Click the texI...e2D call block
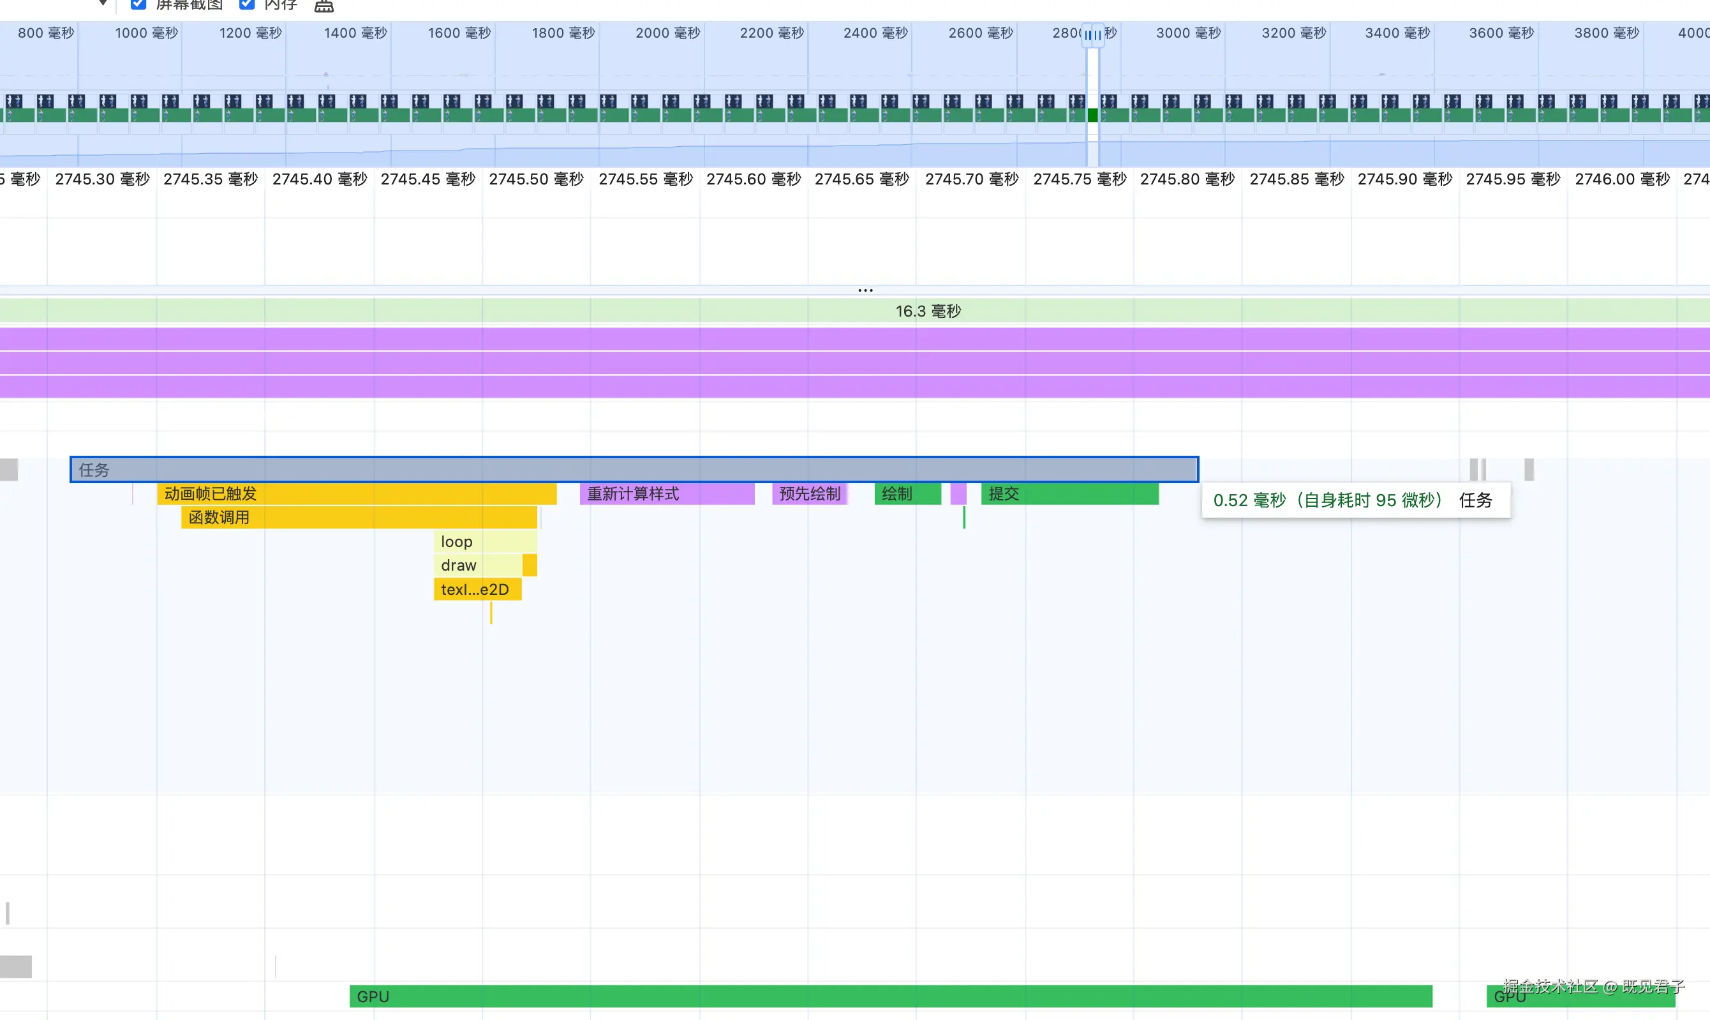Image resolution: width=1710 pixels, height=1020 pixels. (x=477, y=589)
